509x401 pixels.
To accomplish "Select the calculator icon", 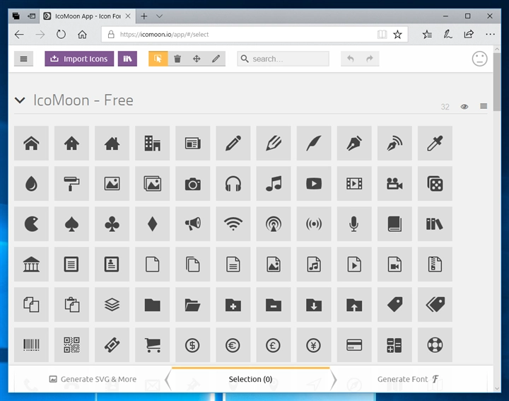I will coord(394,345).
